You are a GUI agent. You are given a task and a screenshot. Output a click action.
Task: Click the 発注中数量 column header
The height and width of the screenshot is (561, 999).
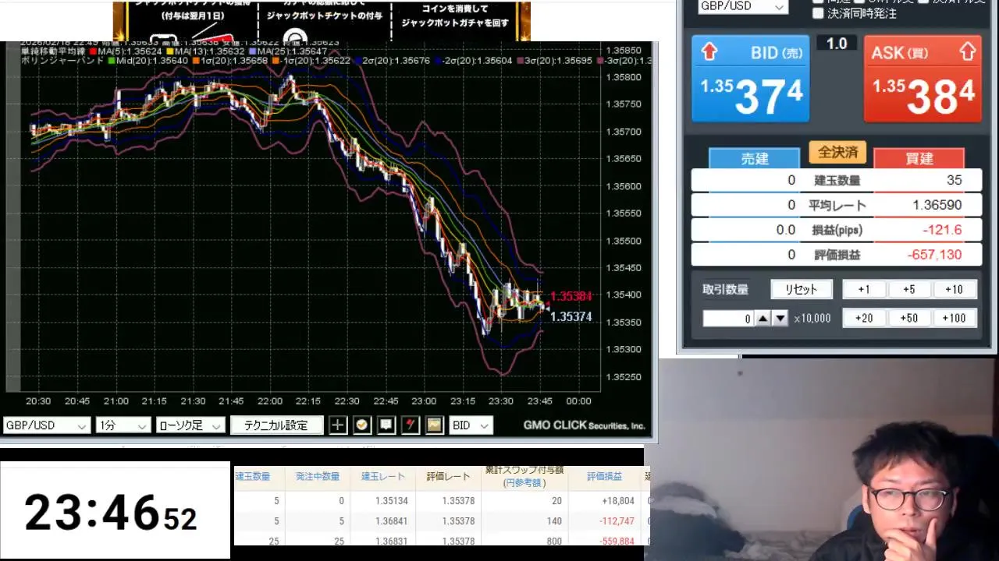pyautogui.click(x=318, y=476)
